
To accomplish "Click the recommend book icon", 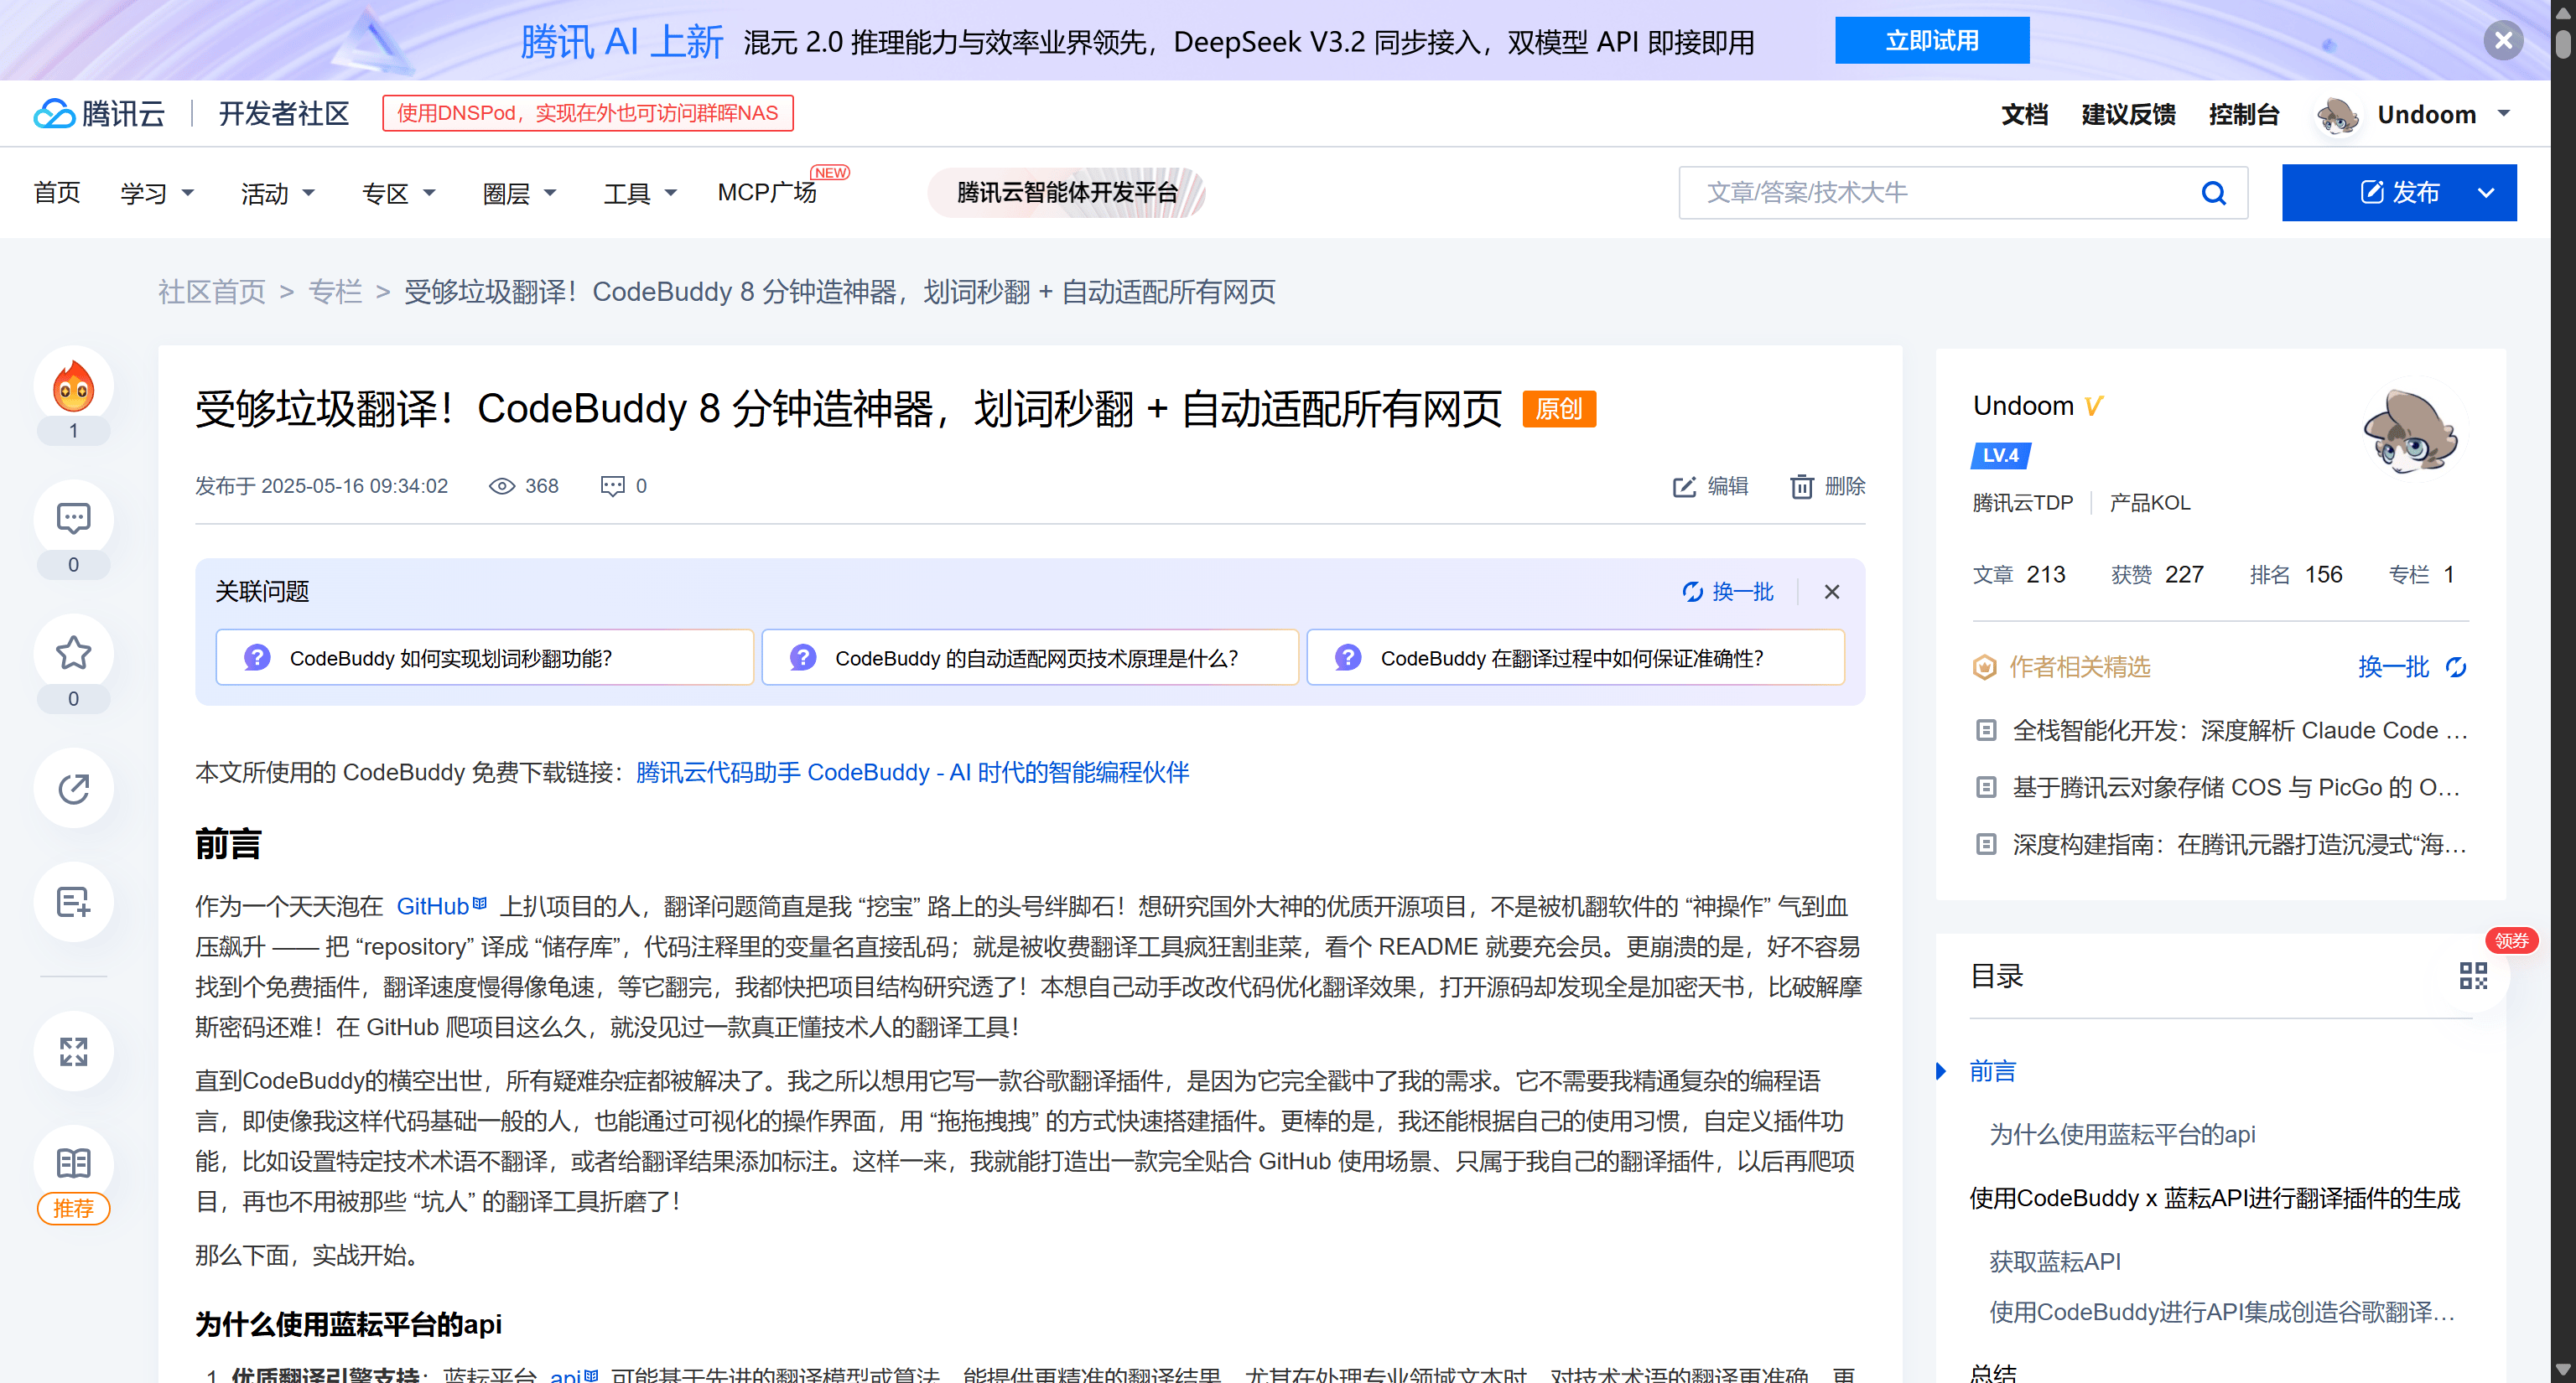I will pos(73,1164).
